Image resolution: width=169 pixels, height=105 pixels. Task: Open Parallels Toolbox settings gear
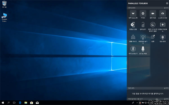(167, 3)
